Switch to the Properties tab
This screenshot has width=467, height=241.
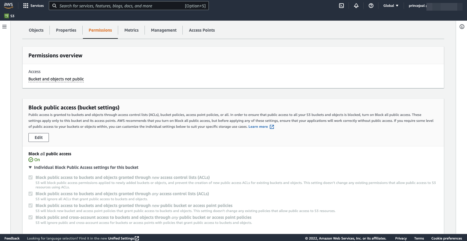click(x=66, y=30)
